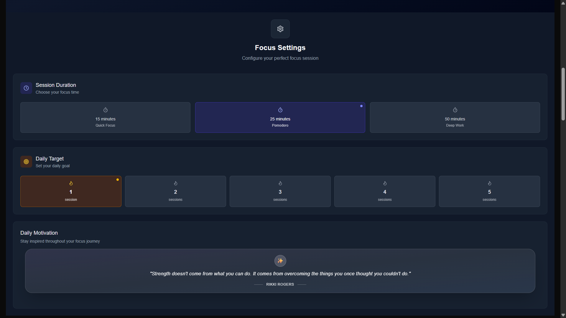Choose the 1 session daily target
The width and height of the screenshot is (566, 318).
tap(71, 192)
